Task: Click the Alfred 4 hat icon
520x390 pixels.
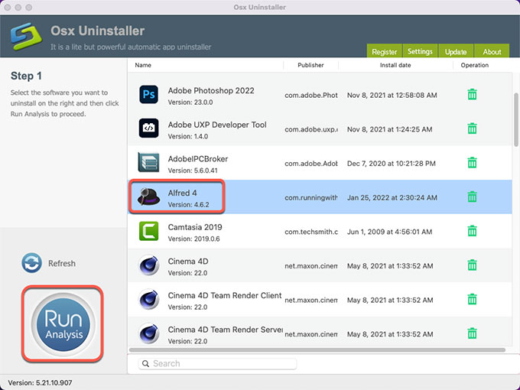Action: tap(148, 197)
